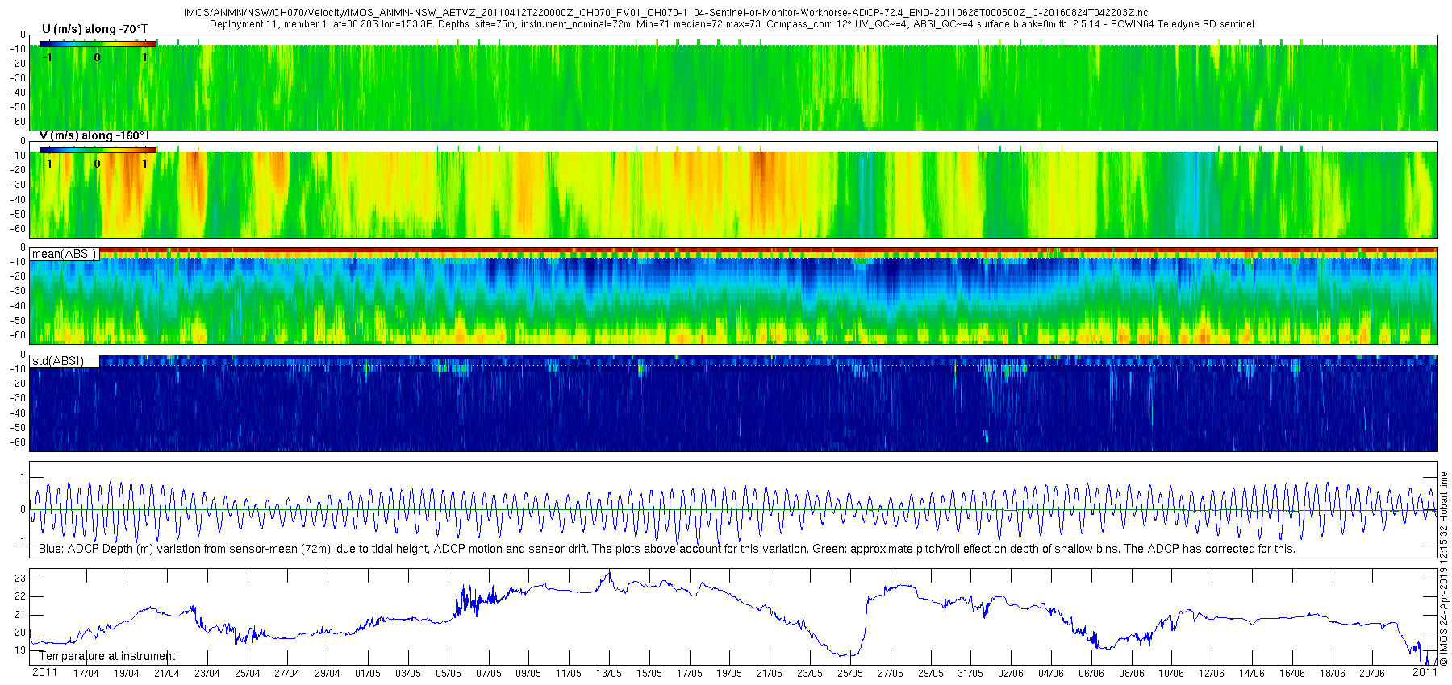
Task: Click the 23 tick on temperature axis
Action: tap(20, 579)
